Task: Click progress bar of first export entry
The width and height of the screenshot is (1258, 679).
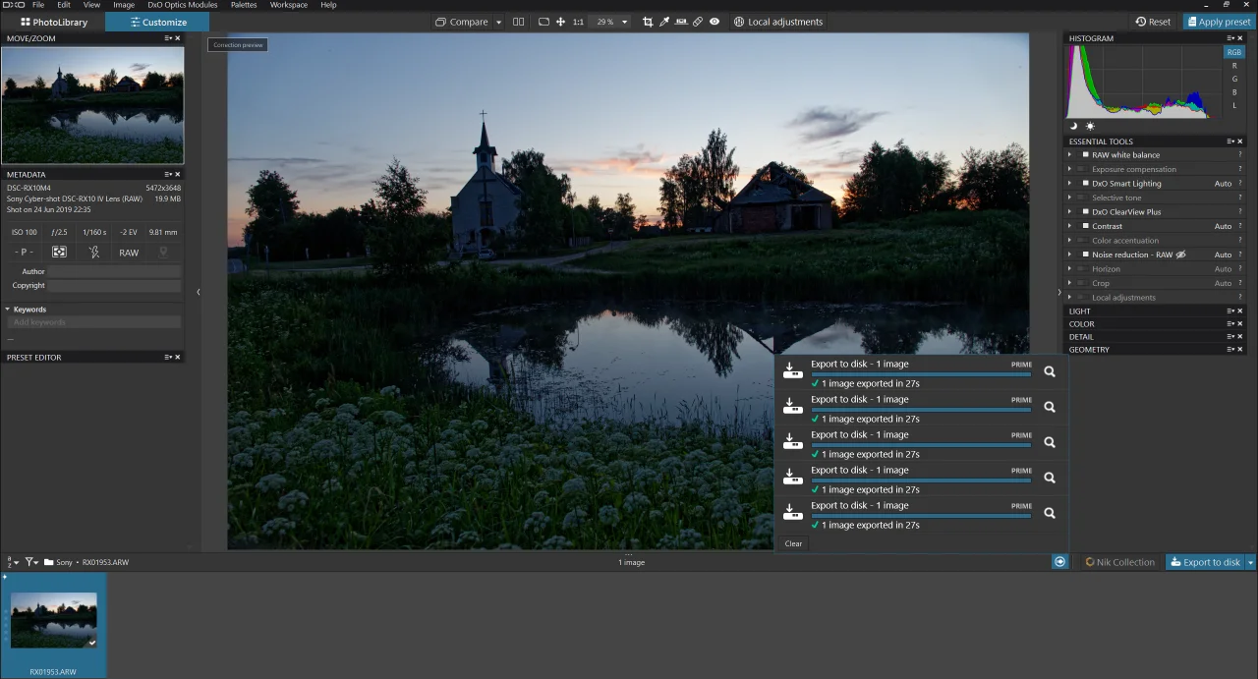Action: coord(921,374)
